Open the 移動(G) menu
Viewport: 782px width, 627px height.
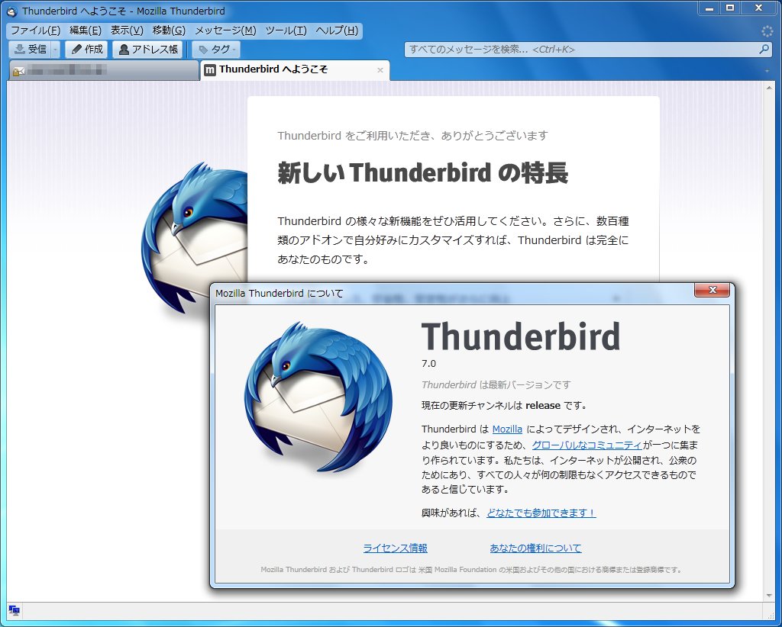(169, 31)
